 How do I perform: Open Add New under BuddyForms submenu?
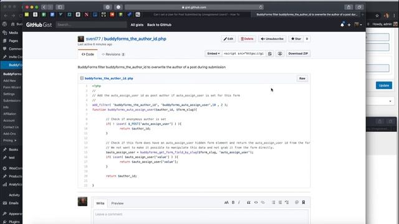(9, 81)
